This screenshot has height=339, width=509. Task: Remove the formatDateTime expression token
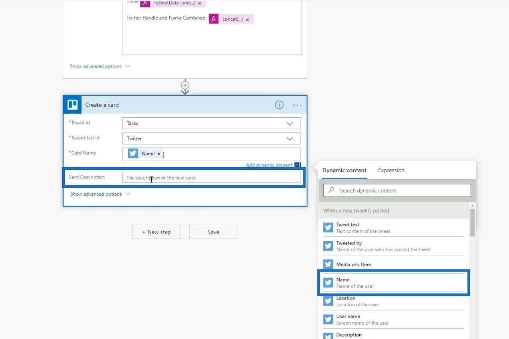coord(200,3)
